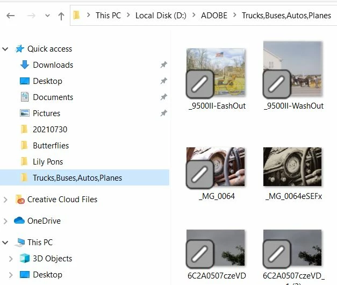The width and height of the screenshot is (337, 285).
Task: Click the Pictures landscape icon
Action: [25, 113]
